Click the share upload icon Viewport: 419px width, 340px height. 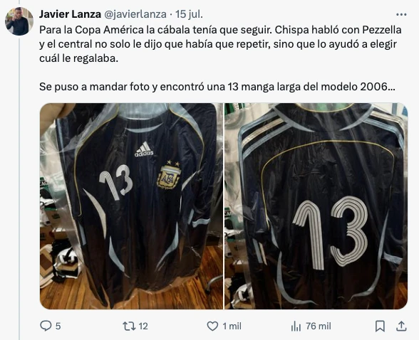pos(401,326)
